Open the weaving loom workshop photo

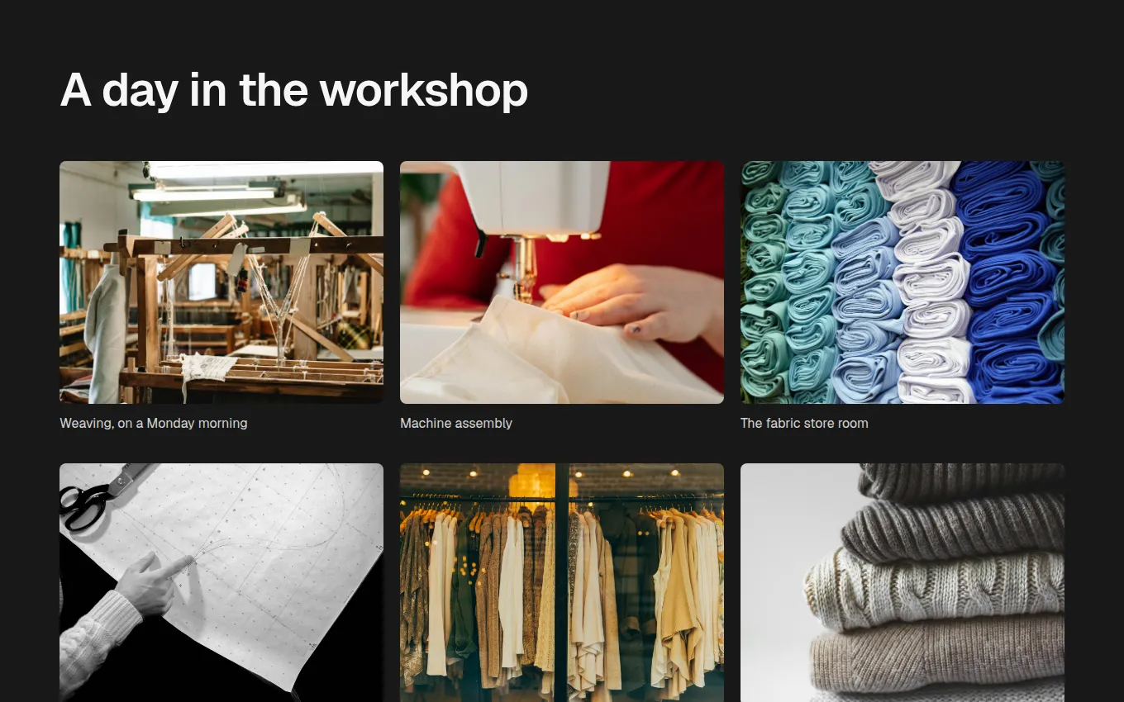pos(221,282)
